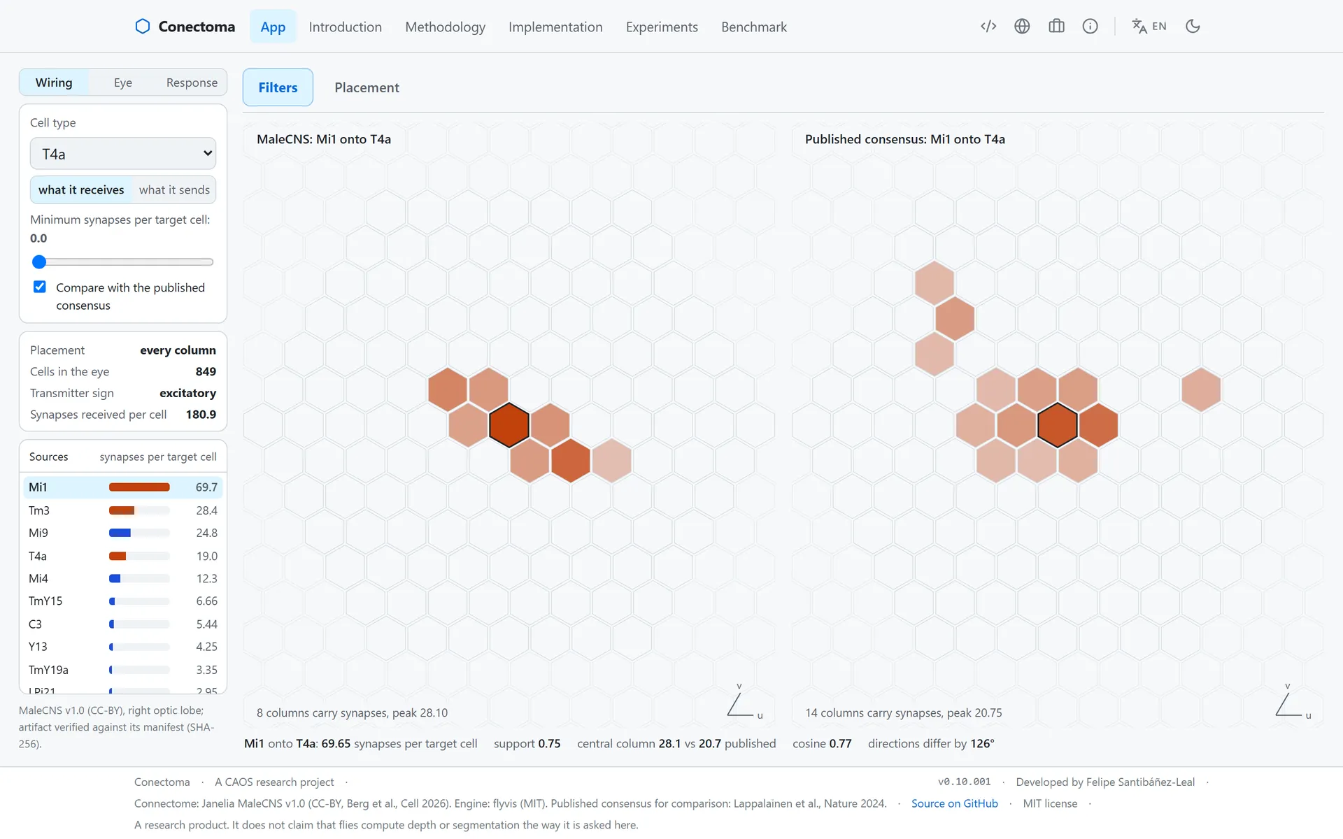Click the globe icon in header

click(x=1022, y=27)
